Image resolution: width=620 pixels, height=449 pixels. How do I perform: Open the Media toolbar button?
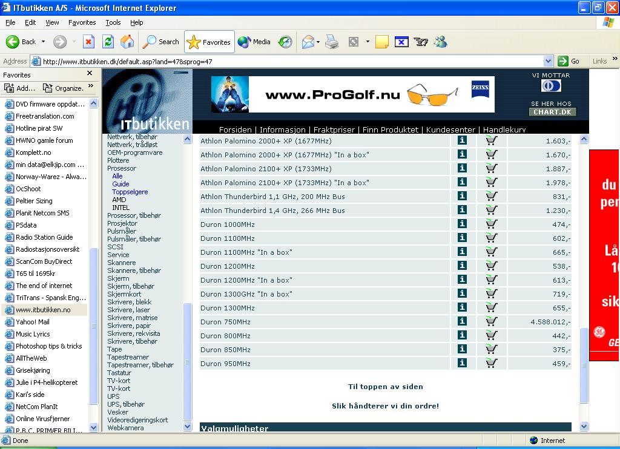pos(254,42)
